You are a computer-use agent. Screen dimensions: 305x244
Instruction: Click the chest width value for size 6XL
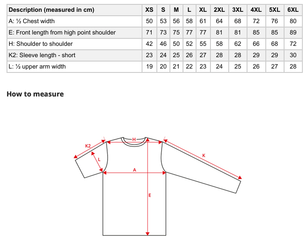pos(293,21)
